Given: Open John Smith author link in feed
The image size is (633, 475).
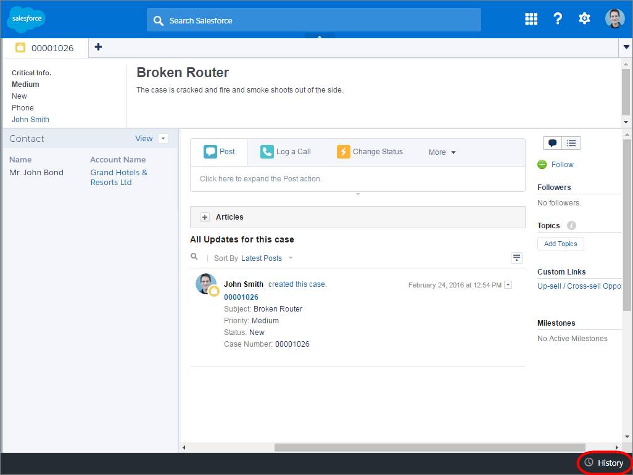Looking at the screenshot, I should pos(244,284).
